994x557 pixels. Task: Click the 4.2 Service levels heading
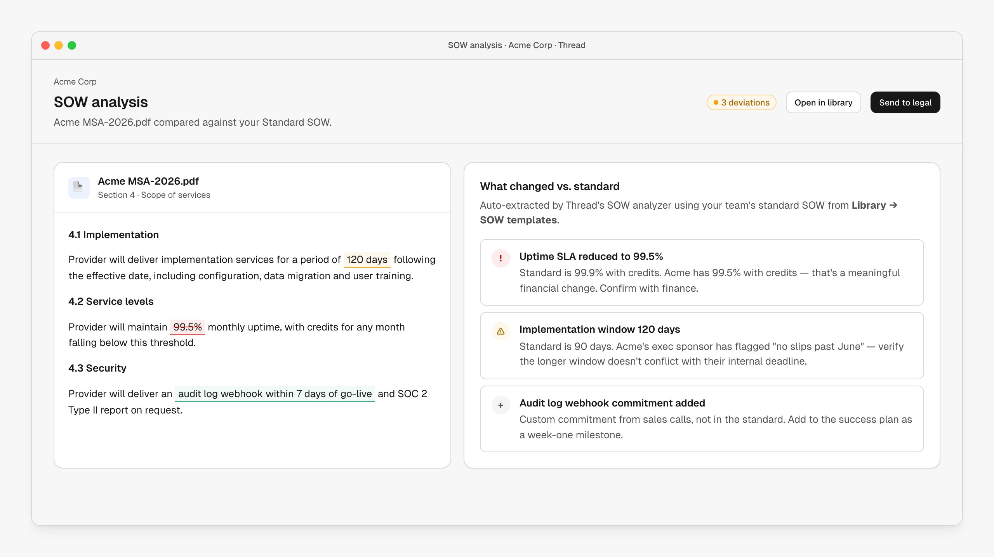[111, 301]
